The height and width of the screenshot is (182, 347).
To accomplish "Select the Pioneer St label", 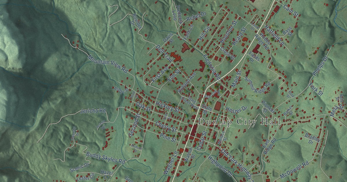I will tap(268, 107).
